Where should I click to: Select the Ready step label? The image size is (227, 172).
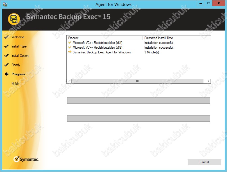[x=16, y=65]
